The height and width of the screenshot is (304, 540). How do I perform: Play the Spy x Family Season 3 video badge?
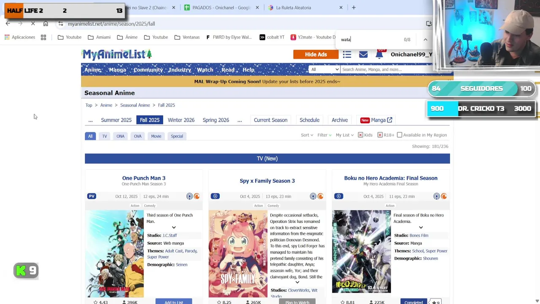point(215,196)
